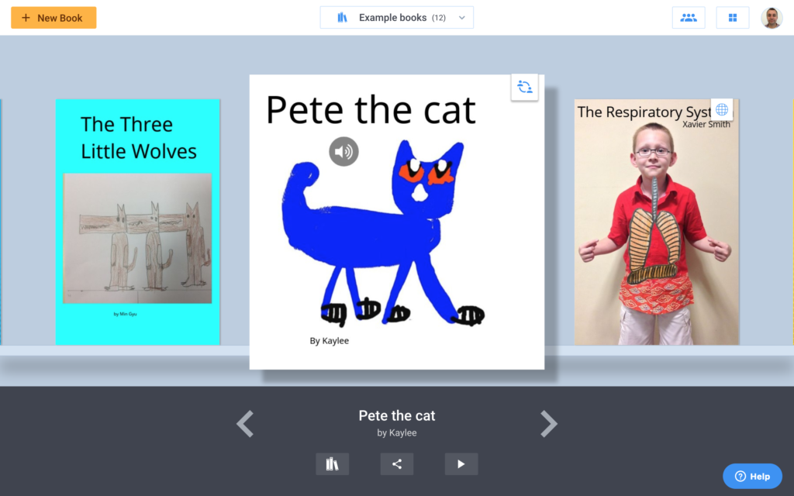Viewport: 794px width, 496px height.
Task: Expand the chevron next to Example books
Action: coord(462,18)
